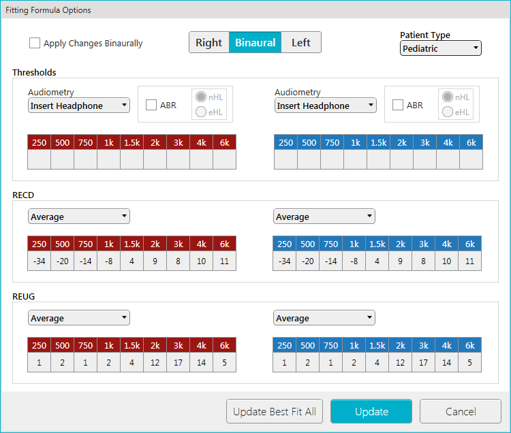Click right ear threshold field under 250
This screenshot has width=511, height=433.
pos(39,159)
